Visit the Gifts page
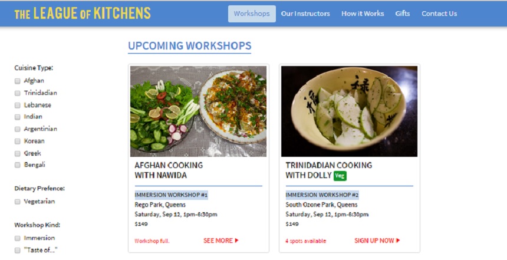507x260 pixels. pyautogui.click(x=403, y=14)
